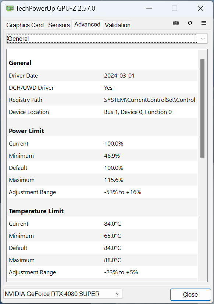Switch to the Graphics Card tab
This screenshot has width=214, height=304.
25,25
